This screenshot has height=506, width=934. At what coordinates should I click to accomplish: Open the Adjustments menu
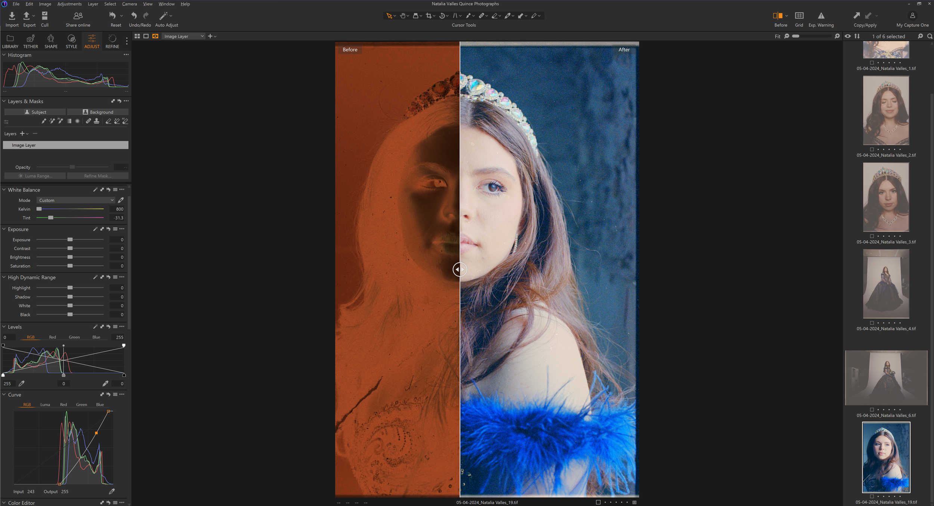pyautogui.click(x=69, y=4)
